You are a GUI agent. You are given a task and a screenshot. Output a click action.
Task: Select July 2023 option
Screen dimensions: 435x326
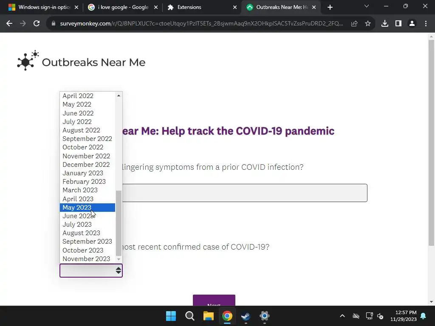(x=88, y=225)
